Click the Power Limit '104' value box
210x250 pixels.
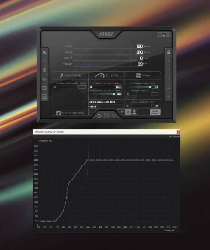tap(155, 87)
